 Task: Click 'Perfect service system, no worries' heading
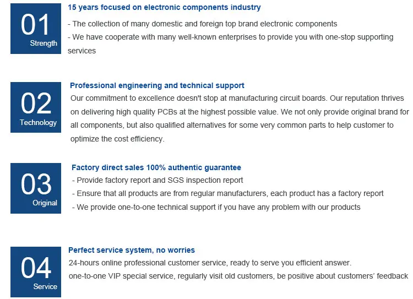pos(132,250)
